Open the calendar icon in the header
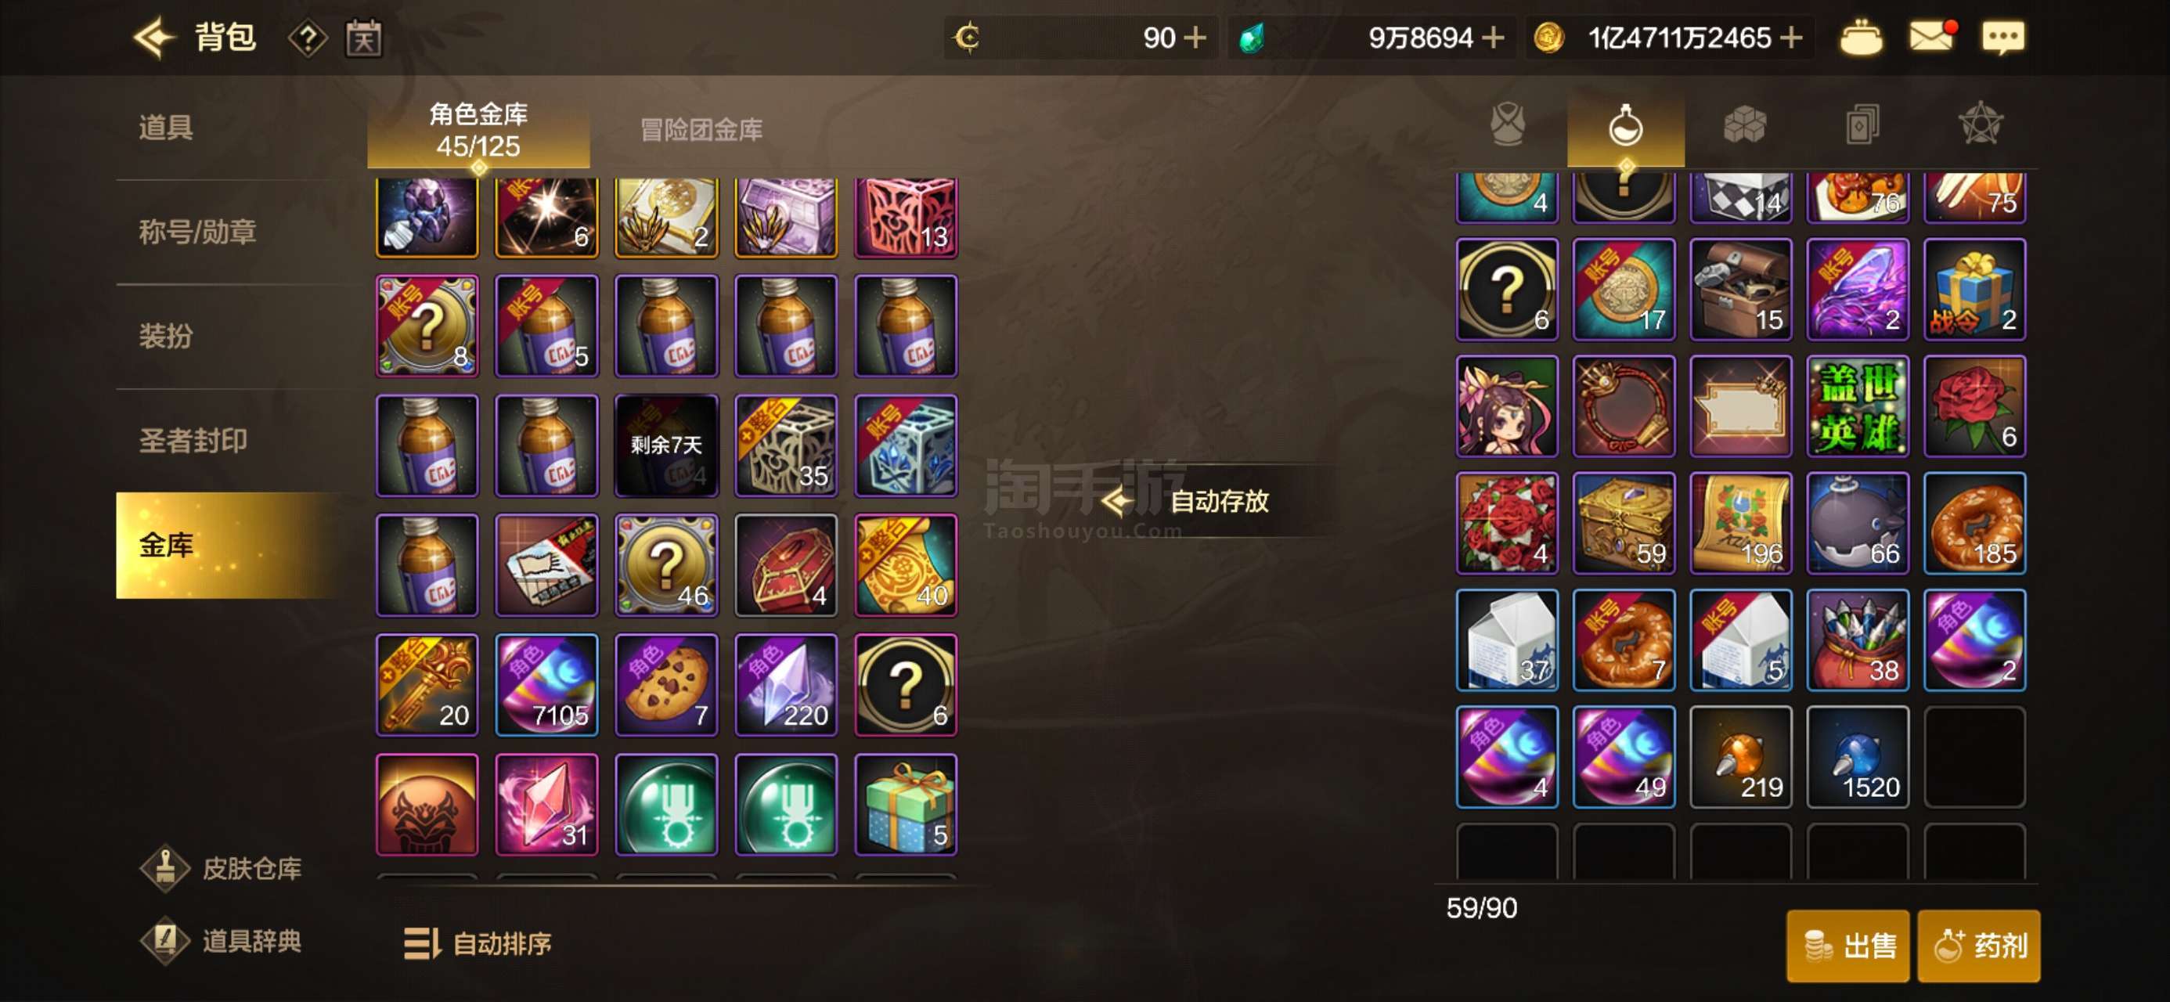The height and width of the screenshot is (1002, 2170). coord(364,39)
